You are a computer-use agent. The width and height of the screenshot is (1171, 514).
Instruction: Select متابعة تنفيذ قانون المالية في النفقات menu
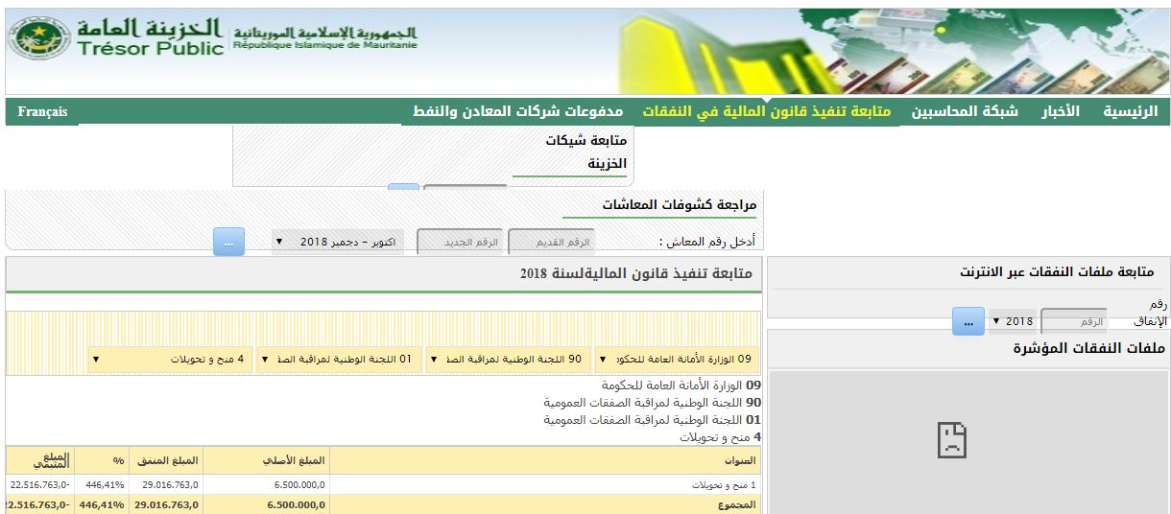(766, 111)
